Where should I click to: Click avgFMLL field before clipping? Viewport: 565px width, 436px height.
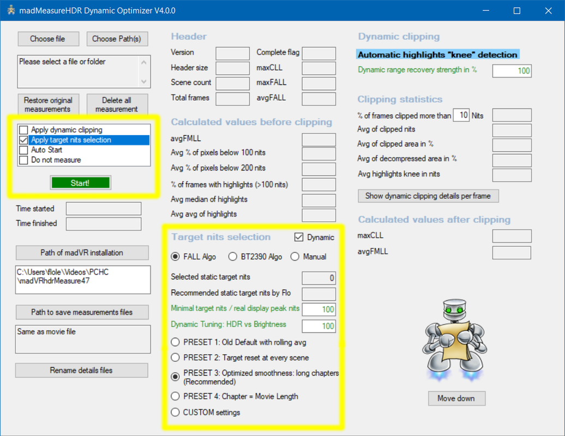point(319,140)
